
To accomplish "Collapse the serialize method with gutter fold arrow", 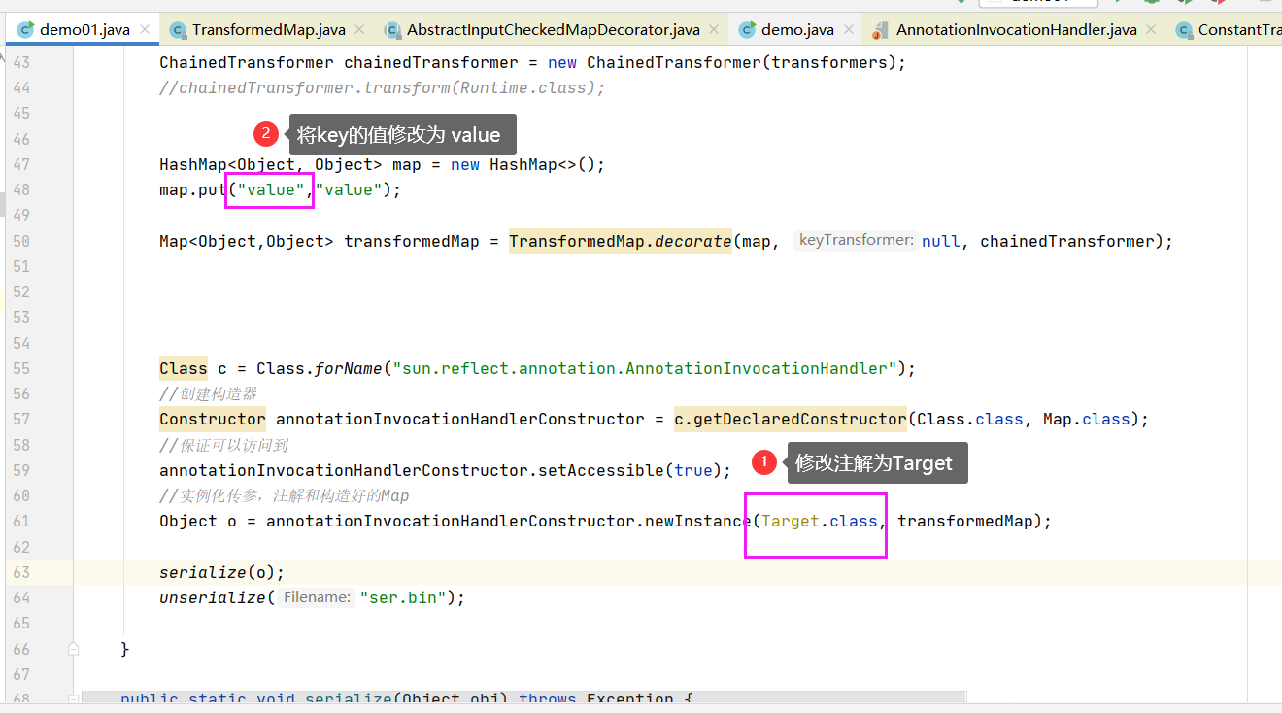I will click(x=73, y=698).
